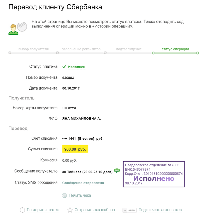
Task: Click the Повторить платеж link
Action: tap(43, 210)
